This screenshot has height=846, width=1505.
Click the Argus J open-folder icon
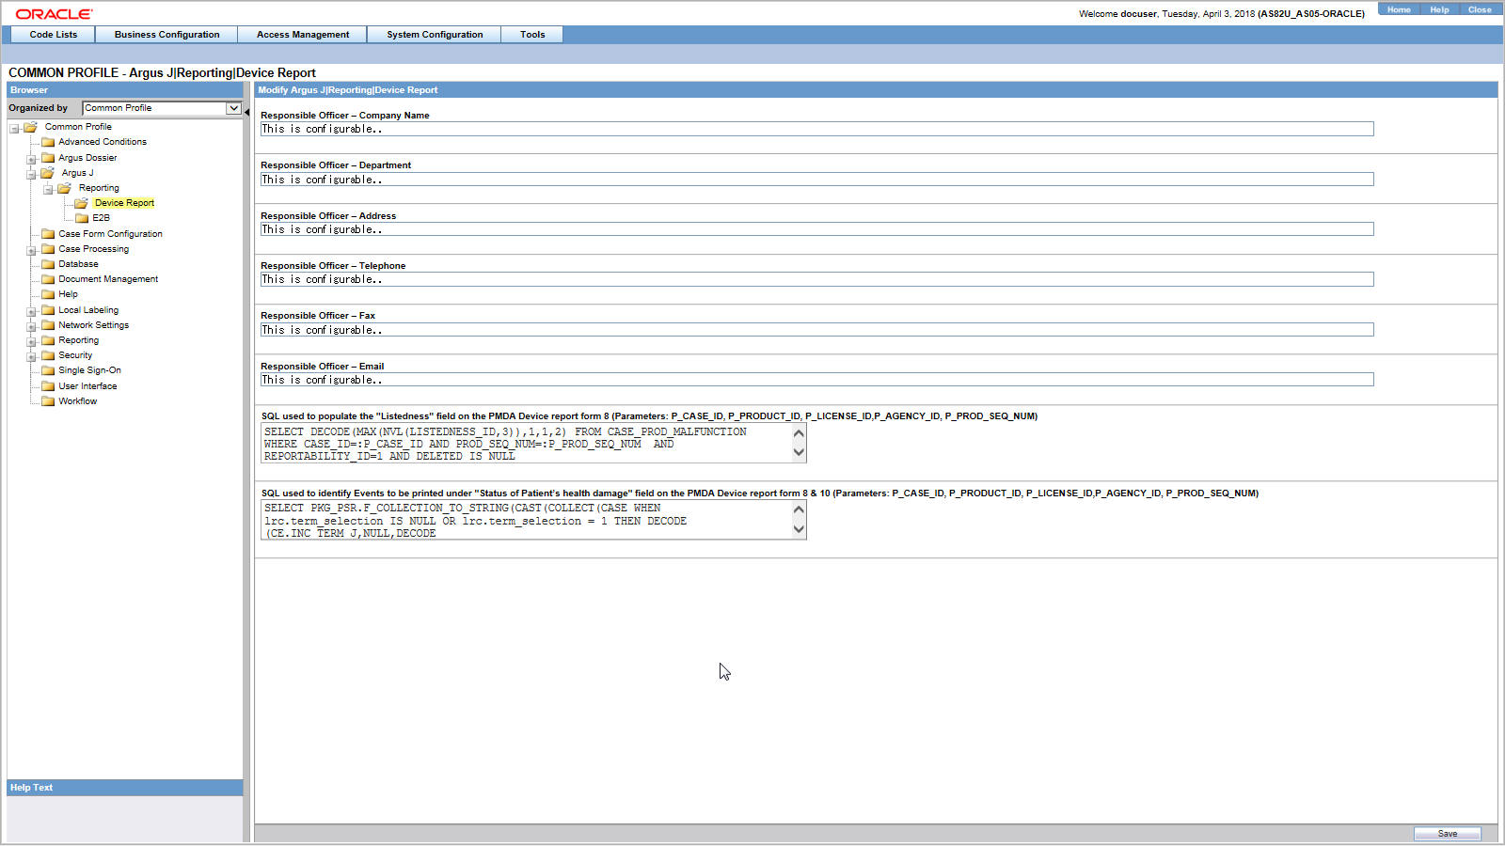47,173
